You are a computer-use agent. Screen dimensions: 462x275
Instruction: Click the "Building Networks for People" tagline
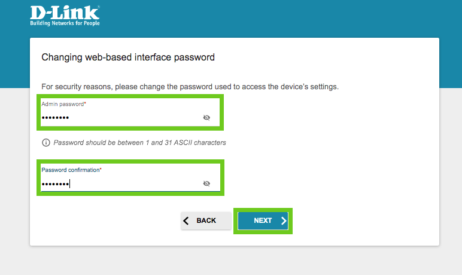65,23
